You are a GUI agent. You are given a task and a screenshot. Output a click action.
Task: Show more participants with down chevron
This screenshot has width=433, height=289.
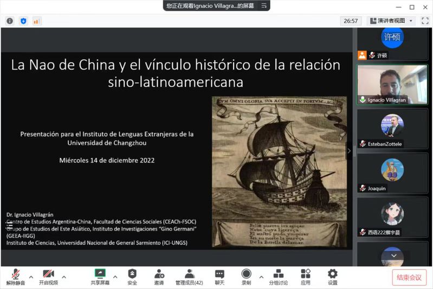[x=394, y=255]
